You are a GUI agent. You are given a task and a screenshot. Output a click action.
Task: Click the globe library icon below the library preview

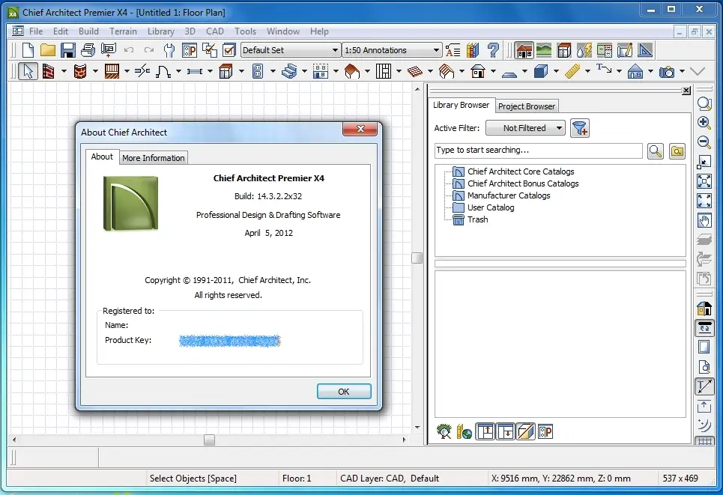pyautogui.click(x=464, y=432)
